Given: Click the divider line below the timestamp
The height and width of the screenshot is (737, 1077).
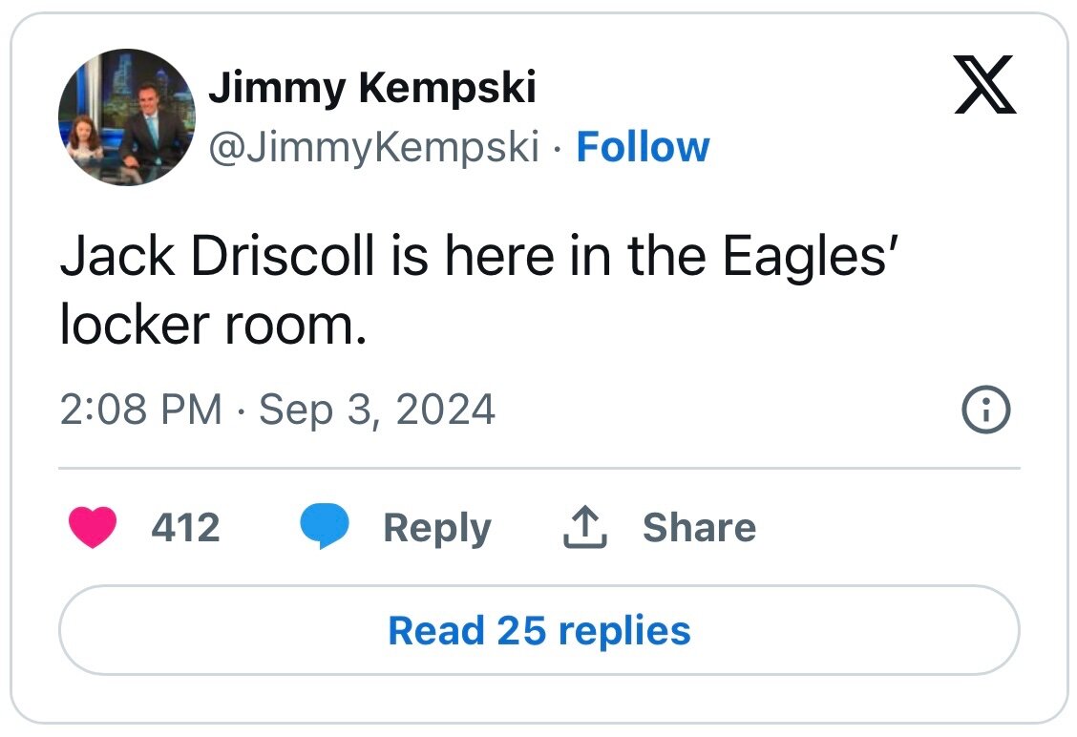Looking at the screenshot, I should click(x=538, y=469).
